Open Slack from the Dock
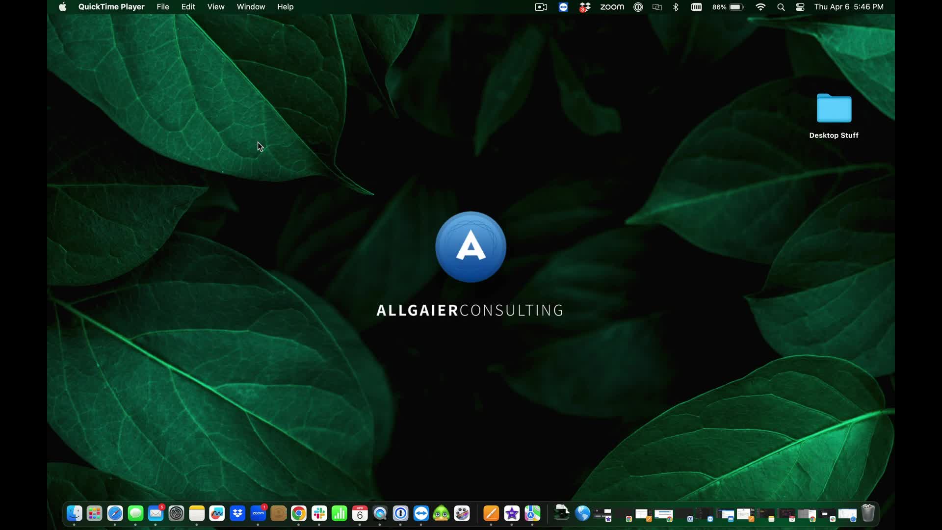The image size is (942, 530). pos(319,513)
